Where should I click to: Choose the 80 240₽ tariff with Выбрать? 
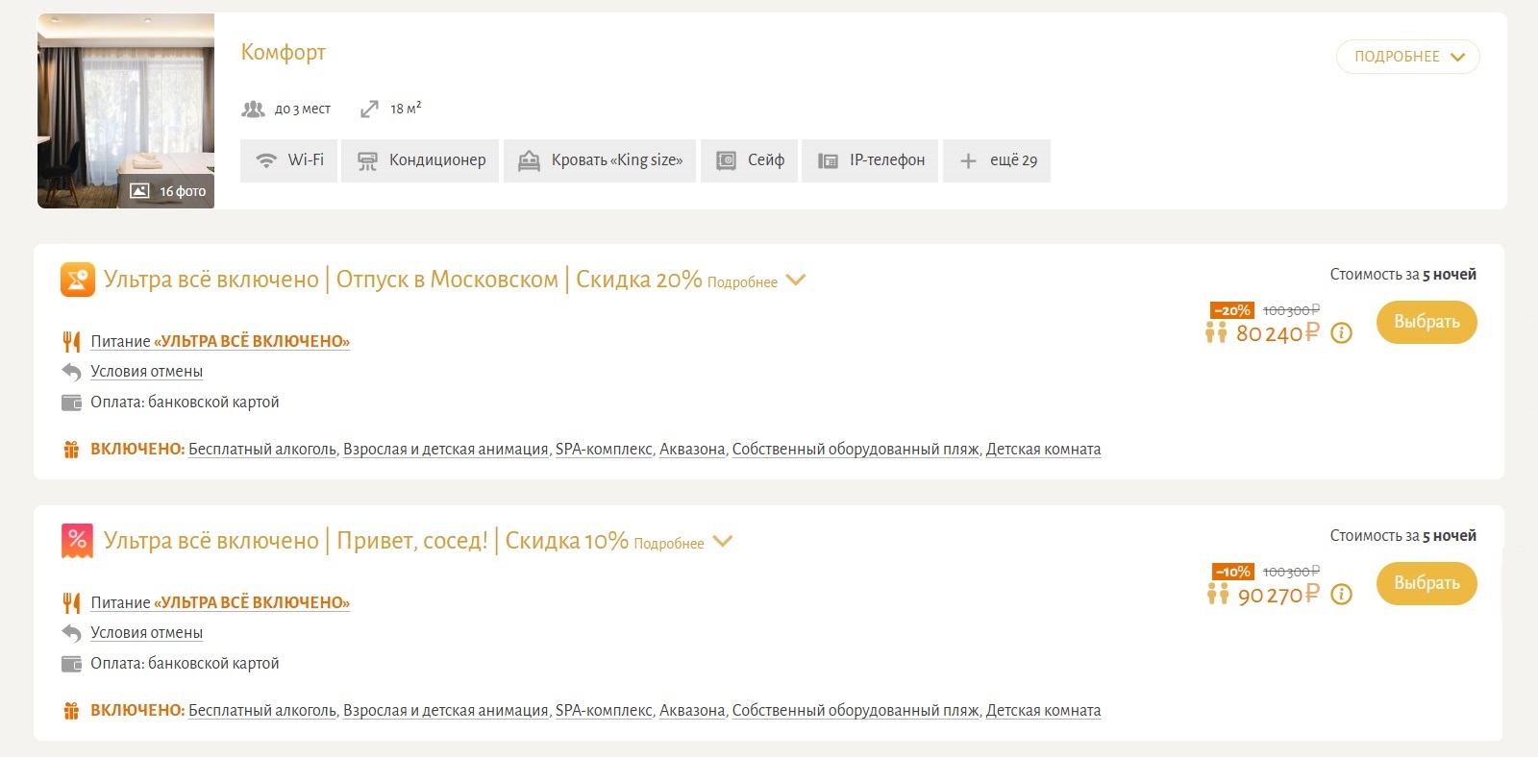coord(1426,323)
